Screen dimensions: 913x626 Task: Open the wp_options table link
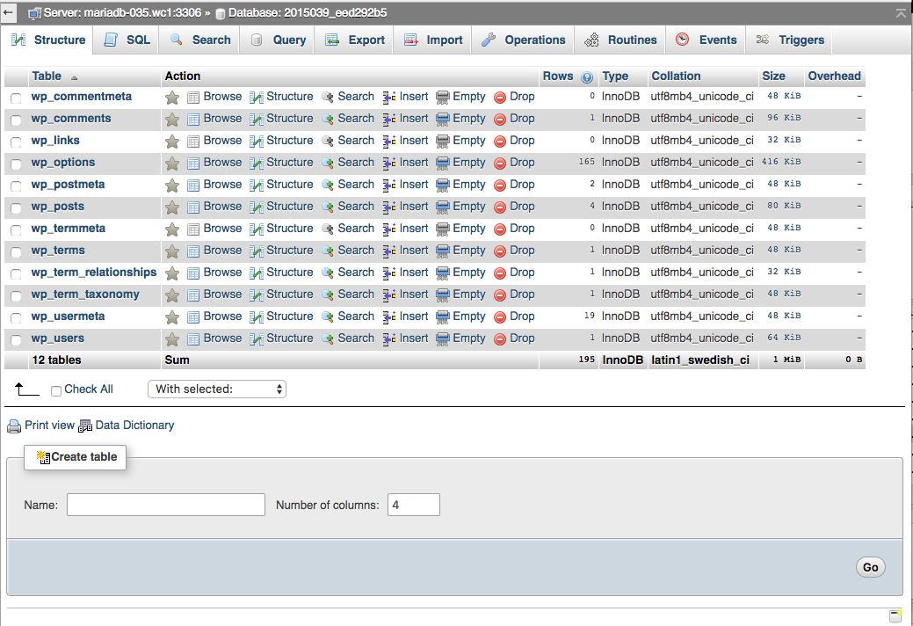tap(63, 163)
